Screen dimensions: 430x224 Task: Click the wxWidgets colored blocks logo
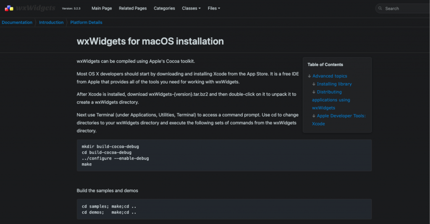(9, 8)
